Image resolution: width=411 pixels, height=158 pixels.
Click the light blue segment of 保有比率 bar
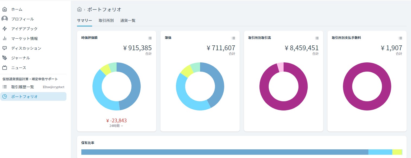(380, 152)
